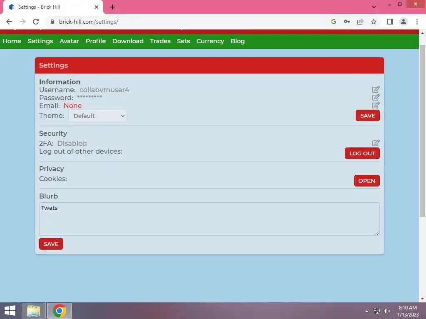
Task: Open the tab search chevron
Action: point(374,7)
